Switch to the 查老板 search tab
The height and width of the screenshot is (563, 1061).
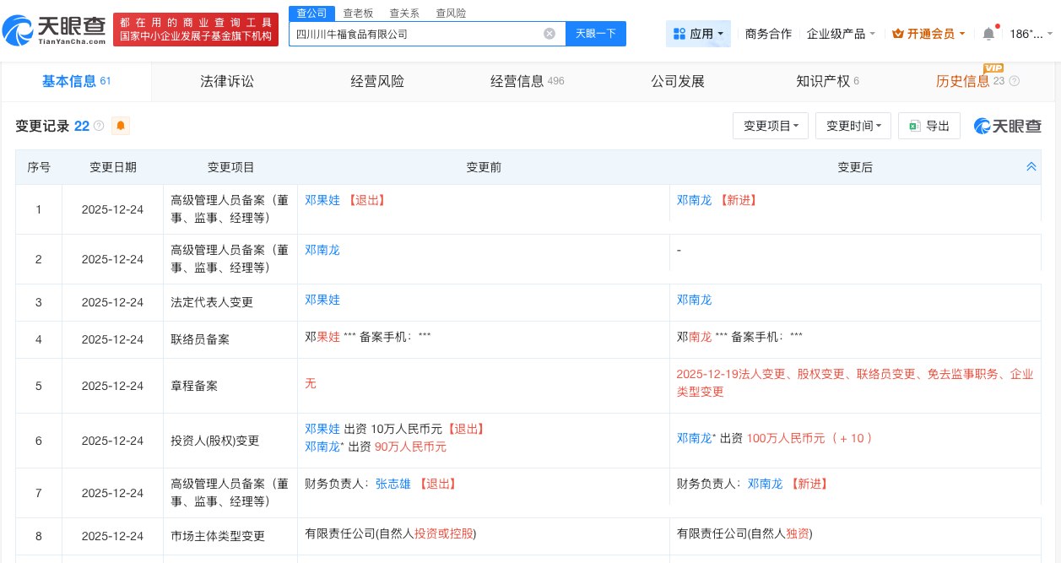click(359, 13)
